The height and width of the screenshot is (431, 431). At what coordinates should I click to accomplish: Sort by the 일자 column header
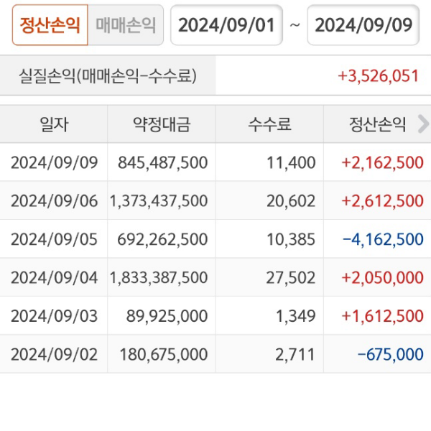[x=54, y=124]
